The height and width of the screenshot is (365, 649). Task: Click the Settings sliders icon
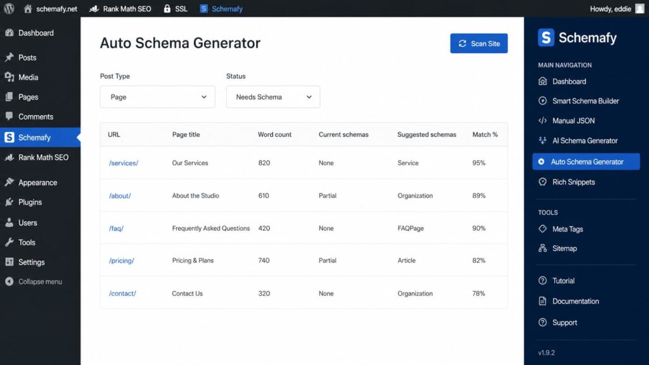click(9, 262)
